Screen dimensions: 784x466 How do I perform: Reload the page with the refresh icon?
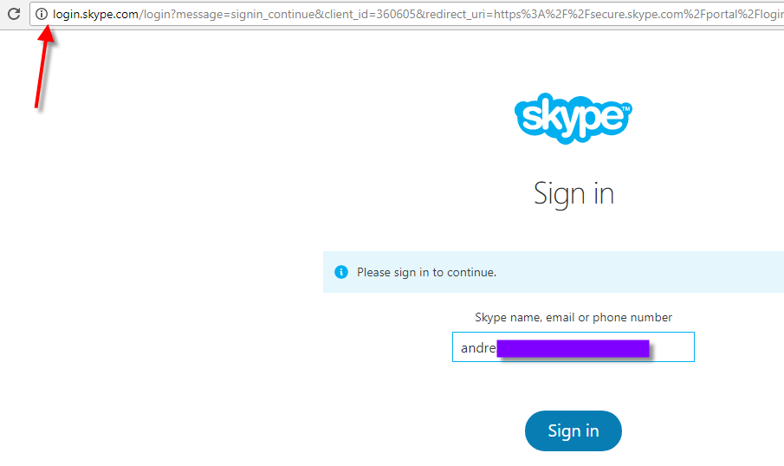14,14
